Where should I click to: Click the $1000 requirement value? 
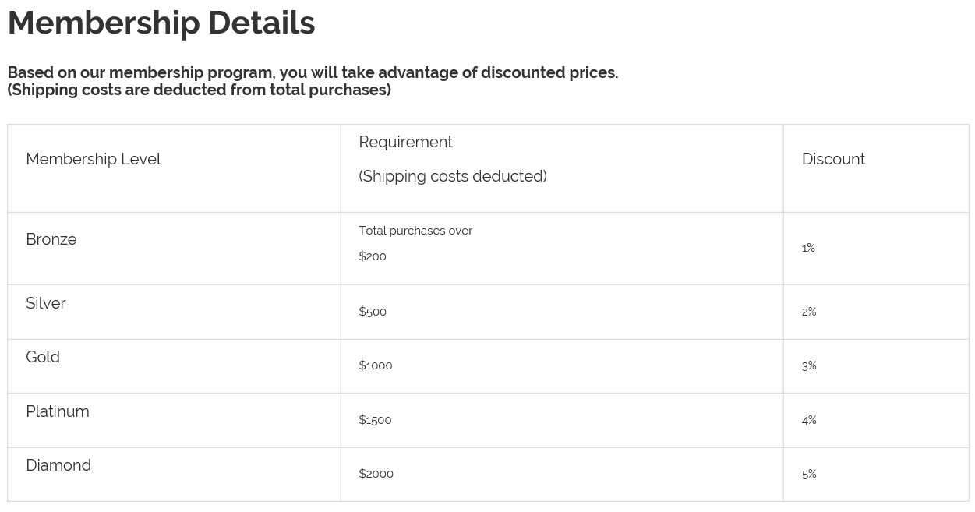(x=376, y=365)
